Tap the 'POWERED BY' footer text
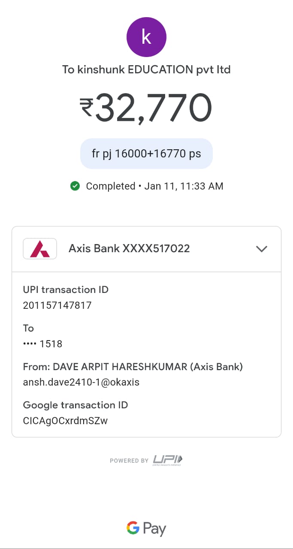This screenshot has height=549, width=293. pos(129,461)
